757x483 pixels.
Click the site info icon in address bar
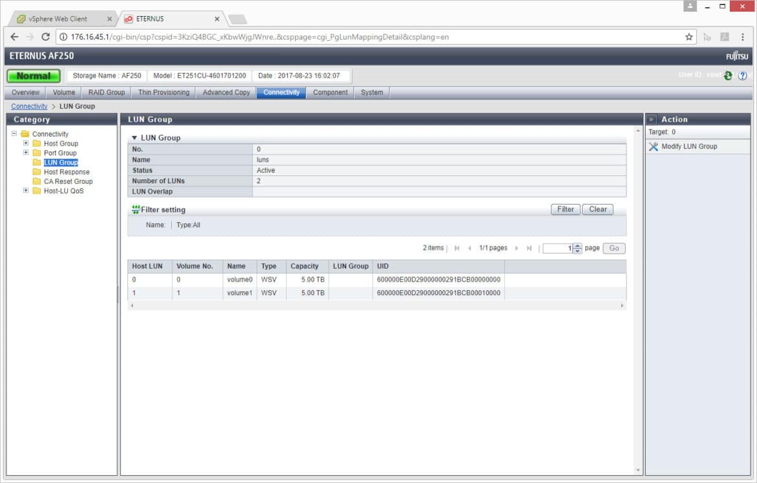pos(63,37)
